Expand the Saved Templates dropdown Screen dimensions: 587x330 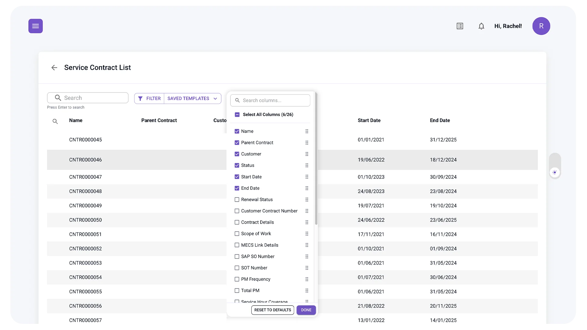193,98
